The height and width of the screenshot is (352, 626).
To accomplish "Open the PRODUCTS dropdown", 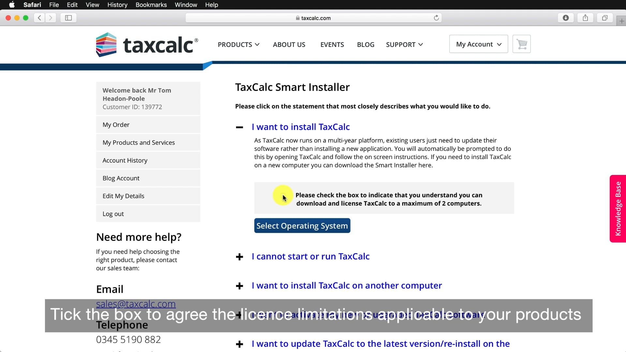I will point(238,44).
